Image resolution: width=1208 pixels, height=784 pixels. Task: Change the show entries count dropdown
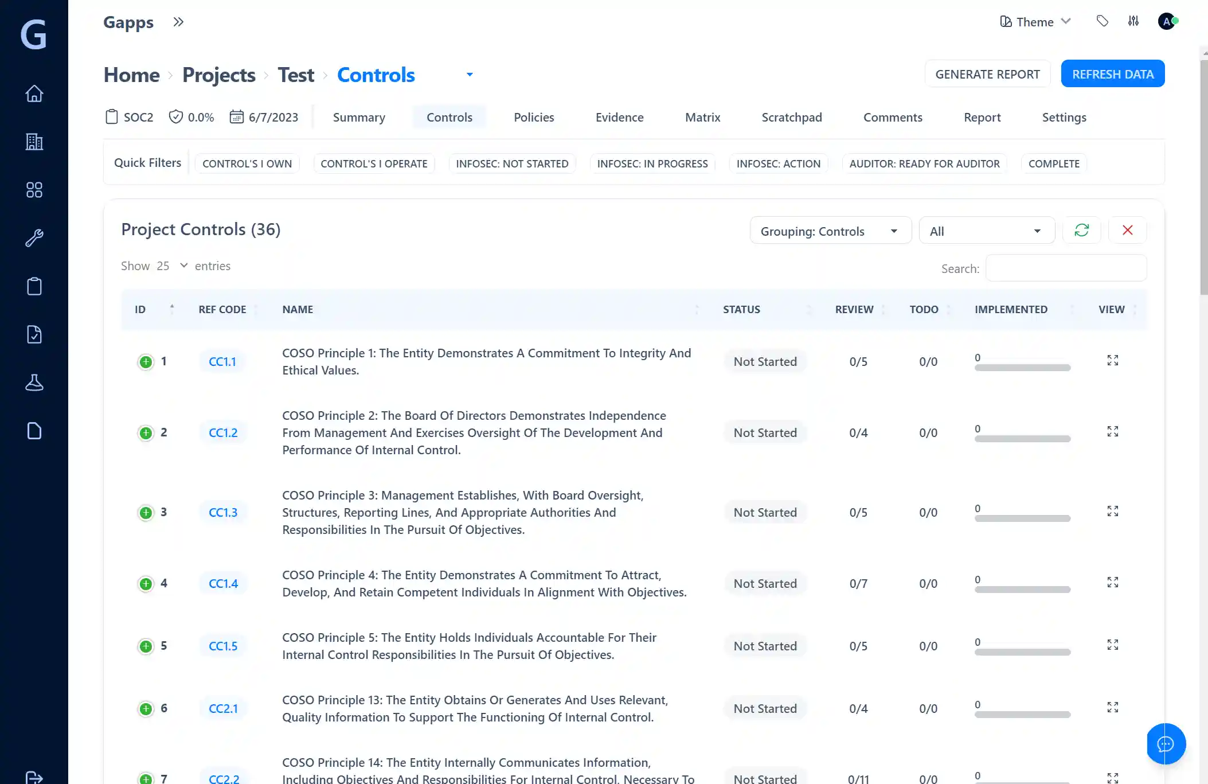(x=172, y=266)
